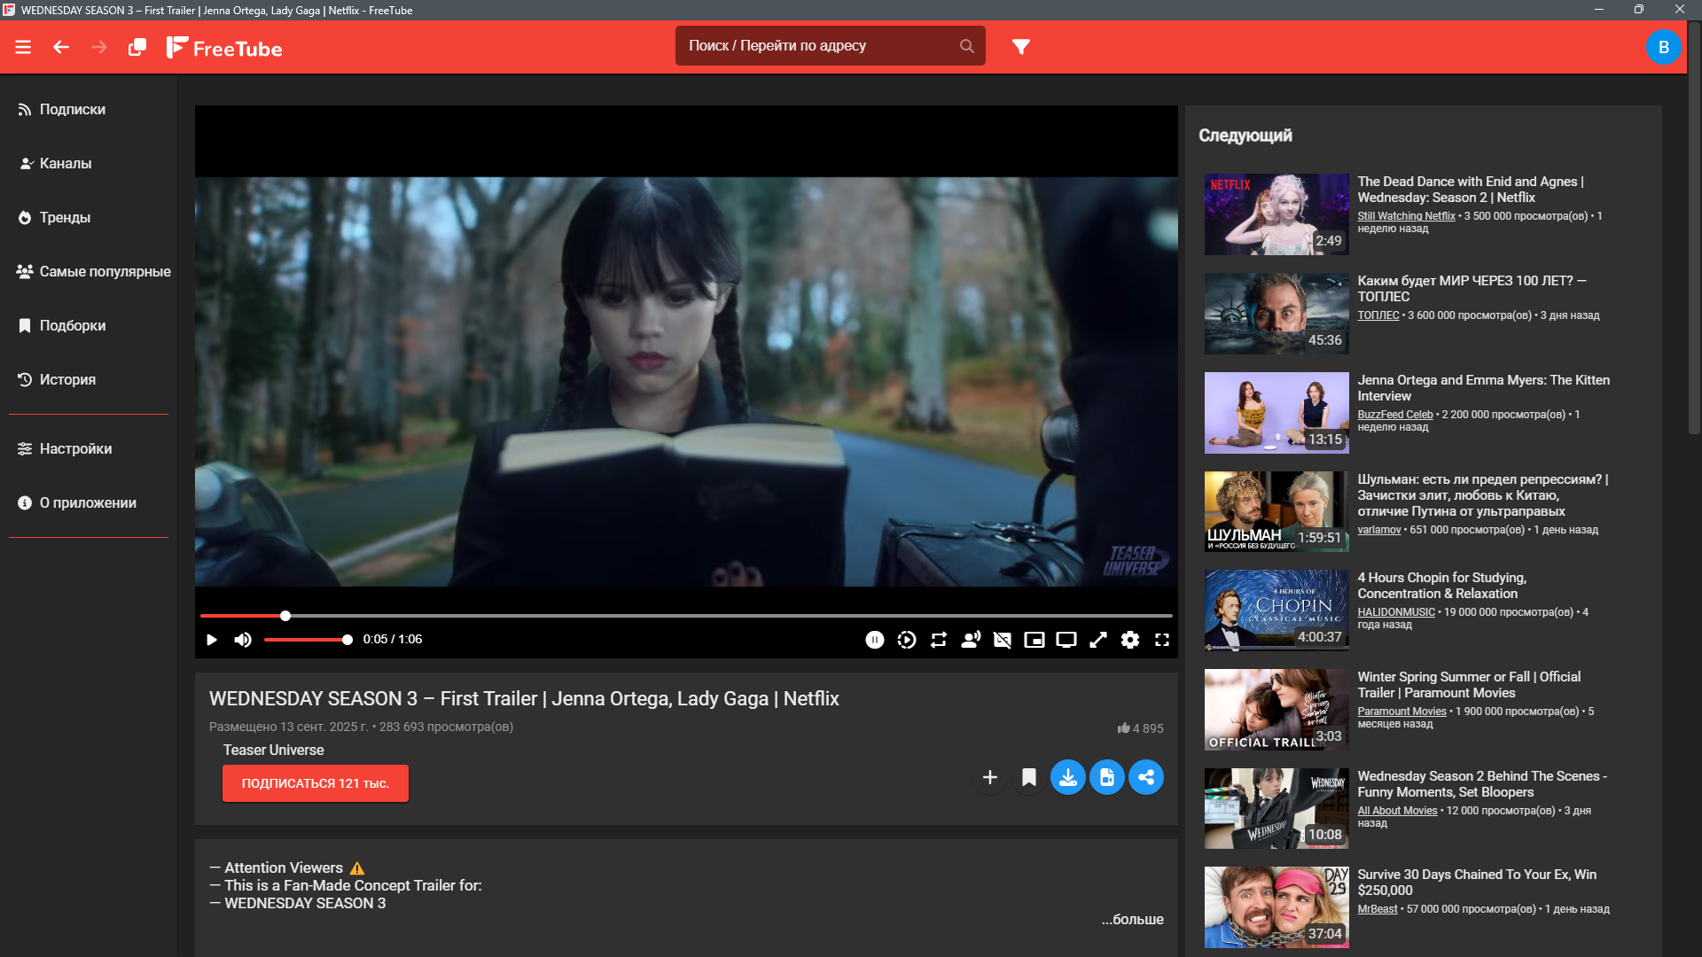Go forward with the right arrow
The image size is (1702, 957).
pyautogui.click(x=99, y=47)
